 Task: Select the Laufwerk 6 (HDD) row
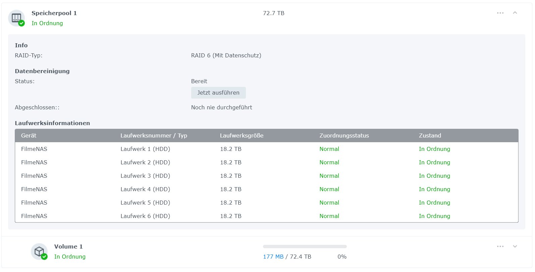click(x=145, y=216)
